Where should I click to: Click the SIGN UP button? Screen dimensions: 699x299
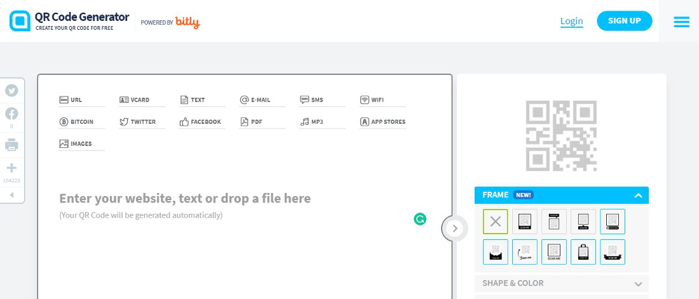point(624,20)
